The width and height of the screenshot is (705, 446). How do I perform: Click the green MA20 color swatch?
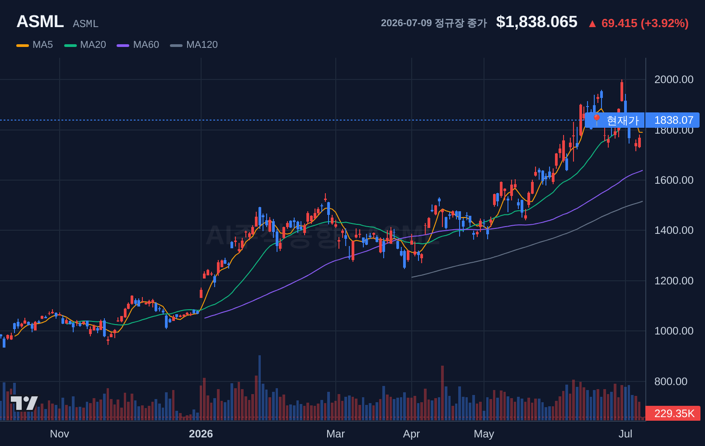pos(70,45)
